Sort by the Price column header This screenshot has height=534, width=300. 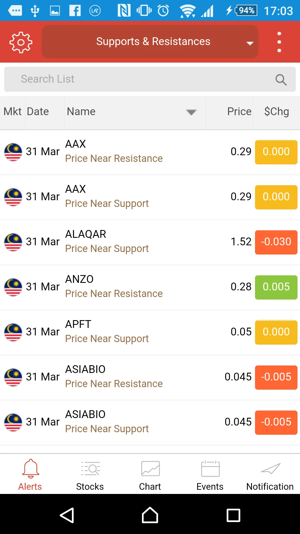239,112
